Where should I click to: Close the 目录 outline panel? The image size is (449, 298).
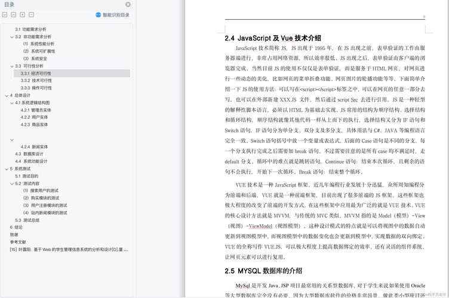(128, 4)
